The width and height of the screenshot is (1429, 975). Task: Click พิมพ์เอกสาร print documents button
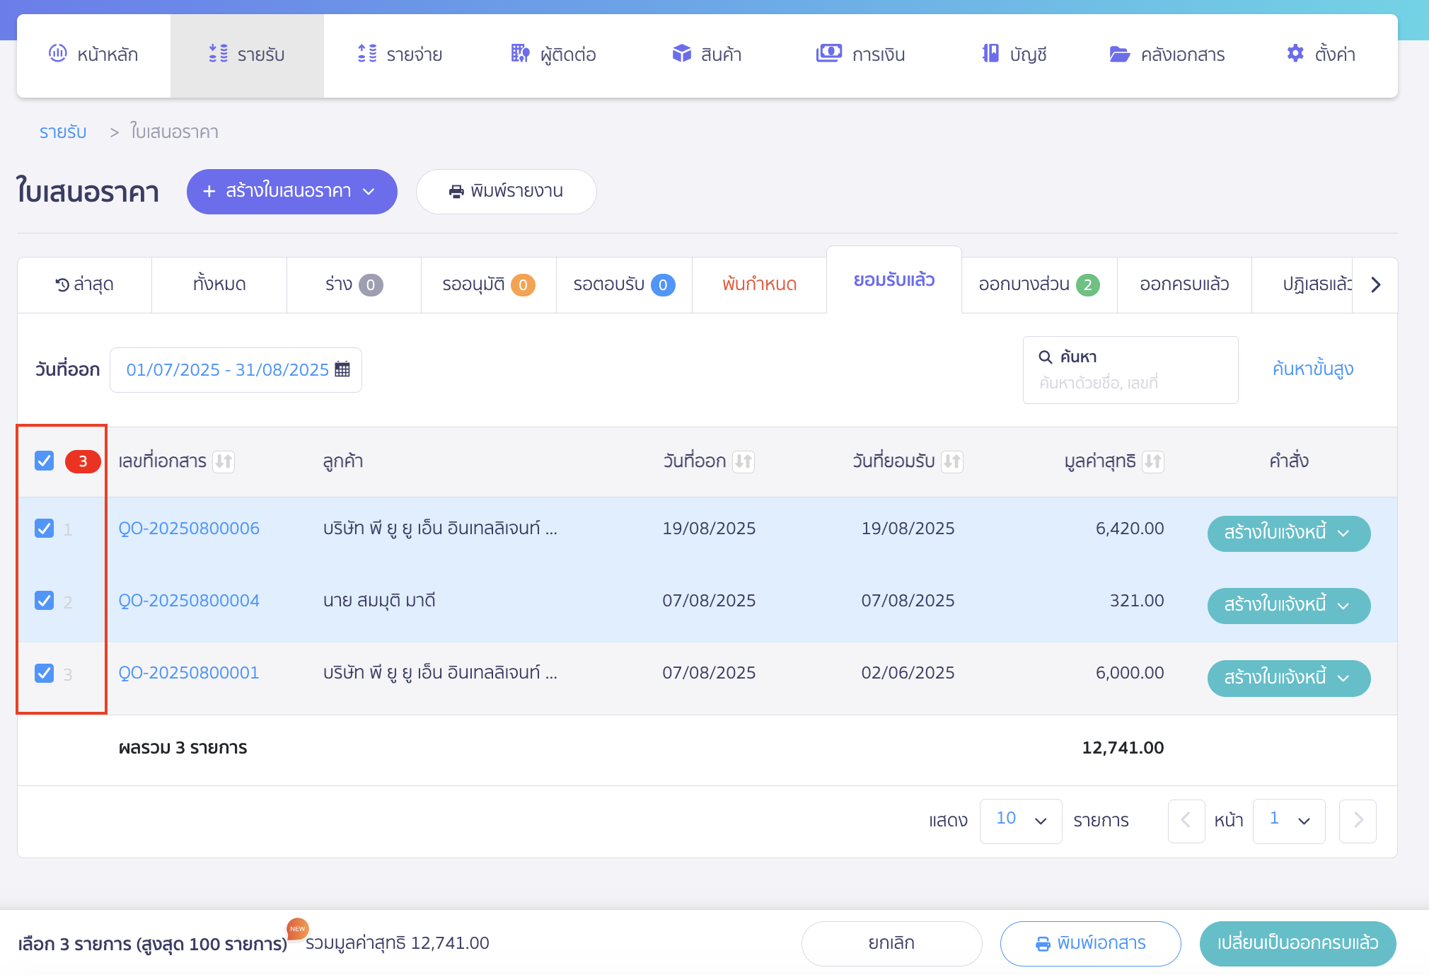pyautogui.click(x=1090, y=943)
